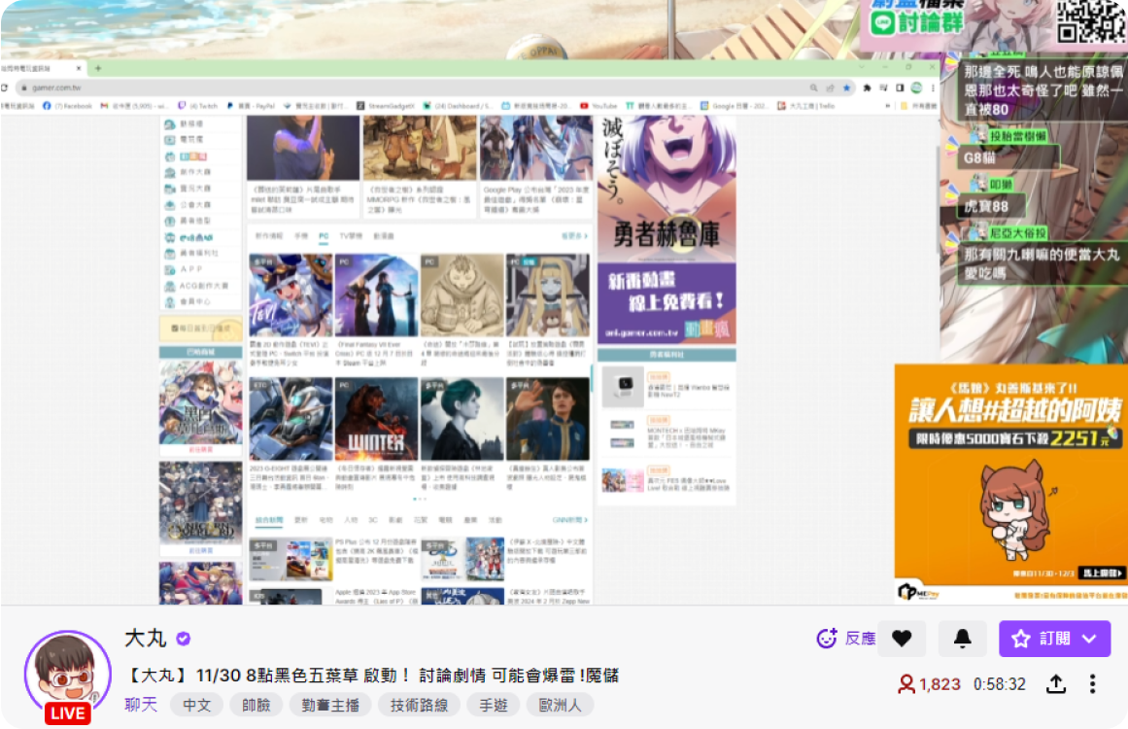Click reload in the streamed browser
Image resolution: width=1128 pixels, height=729 pixels.
tap(4, 87)
